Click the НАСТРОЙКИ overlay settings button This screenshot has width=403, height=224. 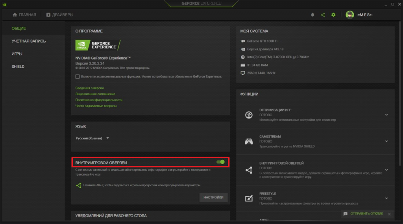[213, 198]
